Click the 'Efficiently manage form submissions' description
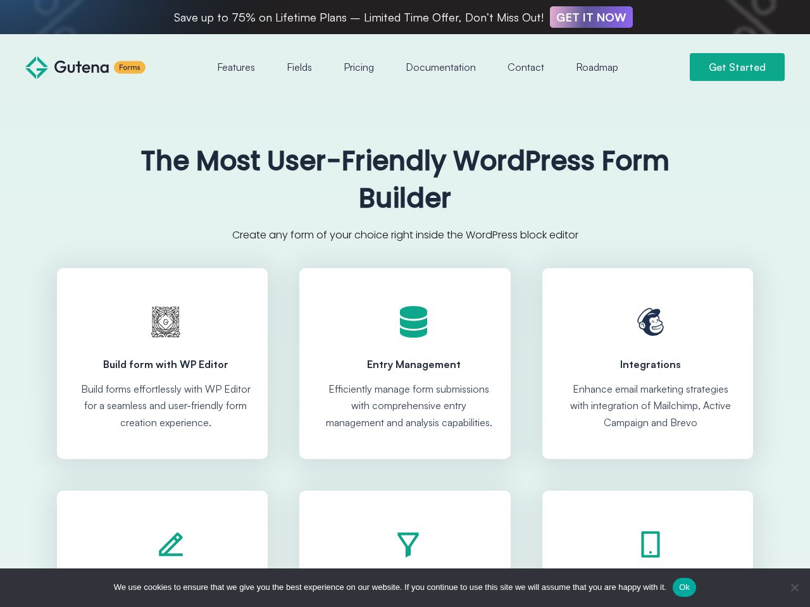Viewport: 810px width, 607px height. (x=409, y=406)
